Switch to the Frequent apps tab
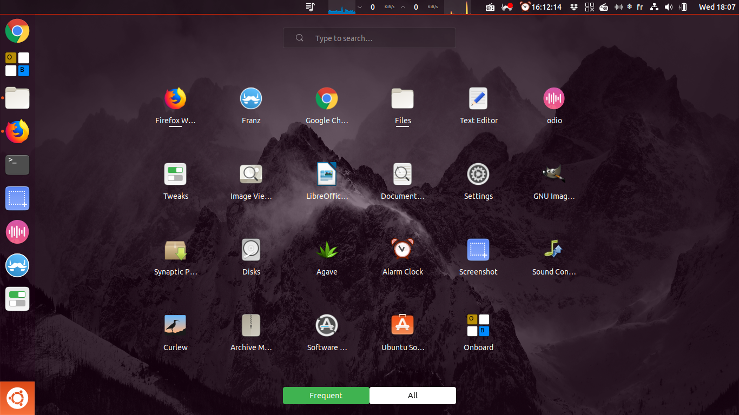Image resolution: width=739 pixels, height=415 pixels. point(326,396)
